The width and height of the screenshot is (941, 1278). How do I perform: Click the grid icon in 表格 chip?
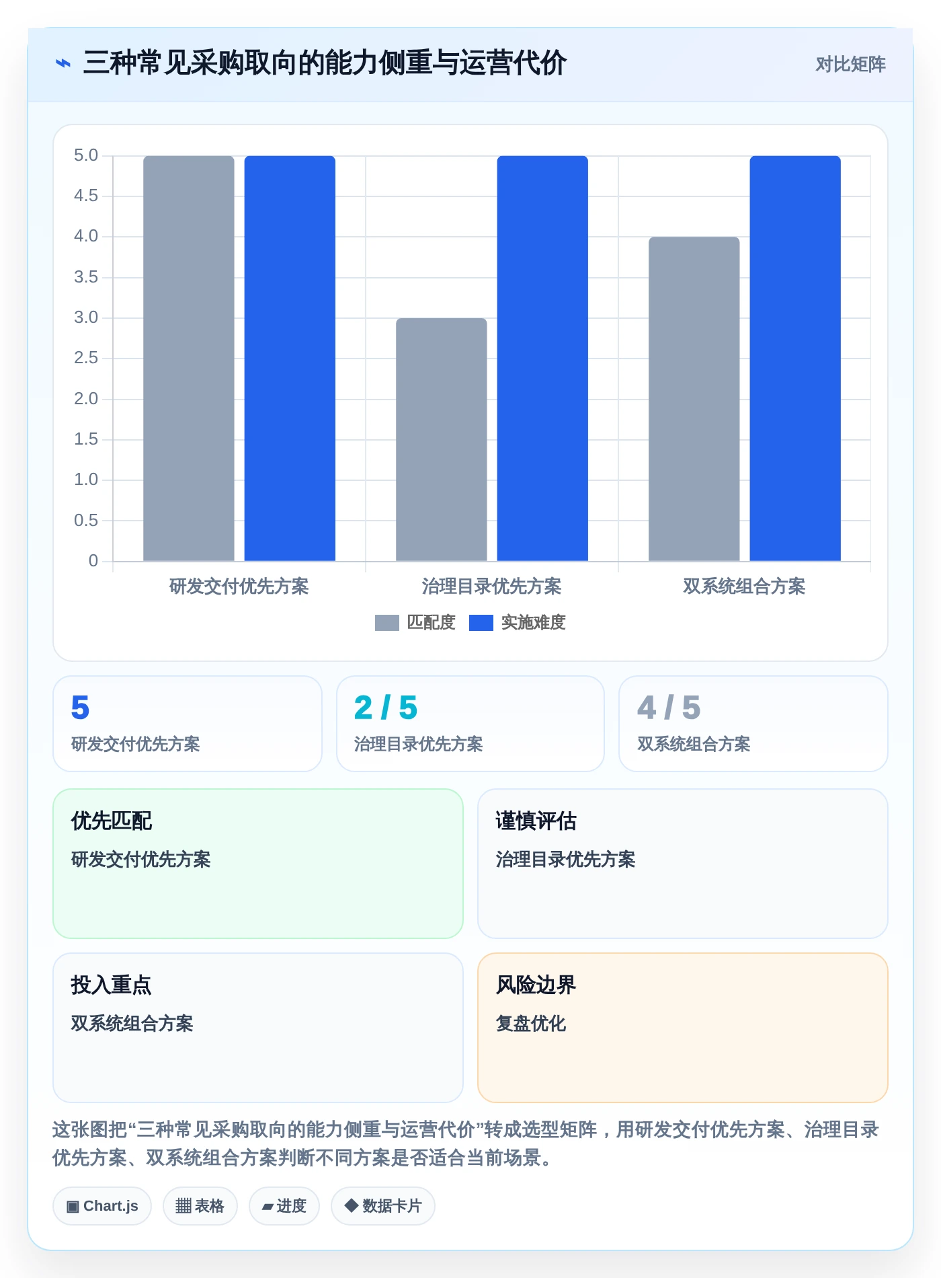183,1206
